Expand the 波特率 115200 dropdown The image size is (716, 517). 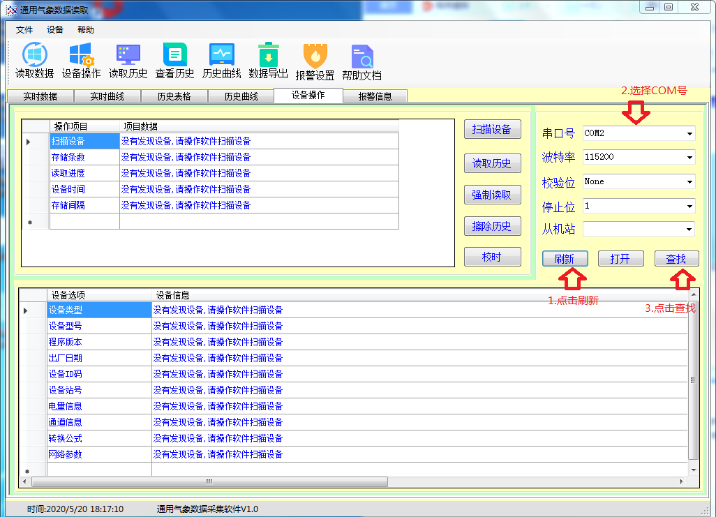(689, 158)
